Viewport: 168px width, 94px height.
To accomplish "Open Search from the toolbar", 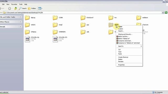I will (23, 8).
